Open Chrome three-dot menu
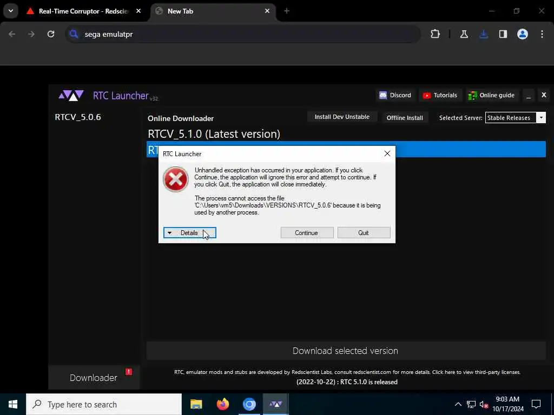 542,34
